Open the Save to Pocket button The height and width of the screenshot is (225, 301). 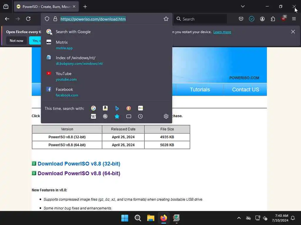pos(241,19)
